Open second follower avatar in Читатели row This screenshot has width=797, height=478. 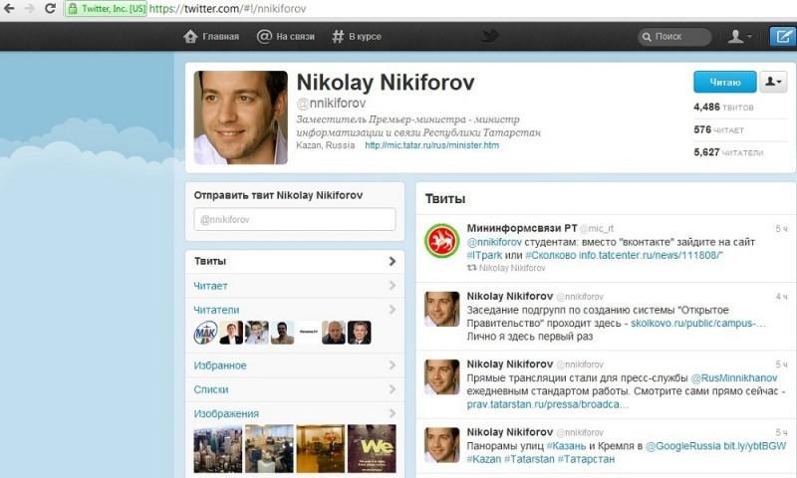[231, 333]
